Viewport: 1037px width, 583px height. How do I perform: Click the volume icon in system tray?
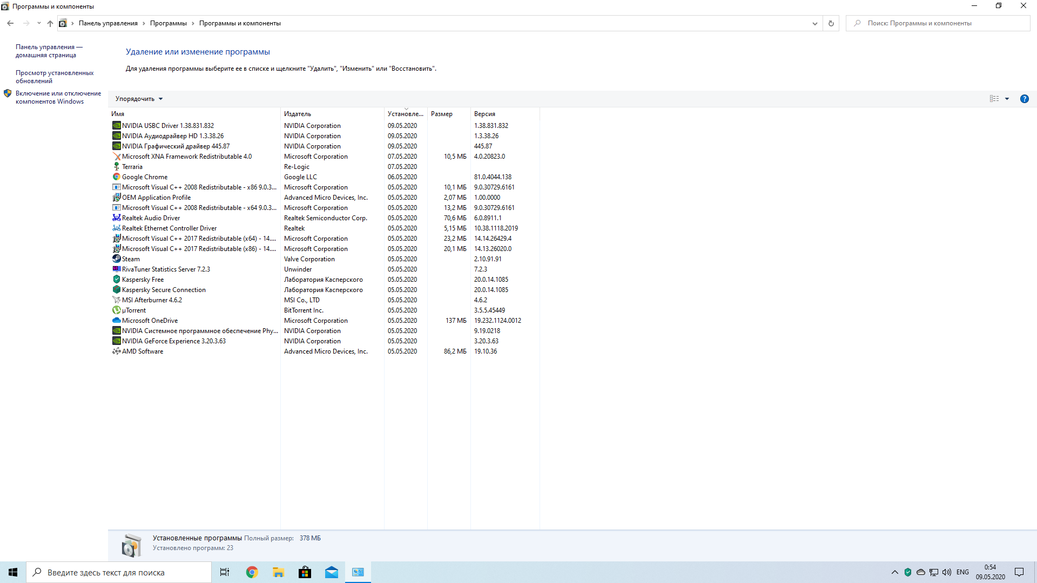tap(947, 572)
